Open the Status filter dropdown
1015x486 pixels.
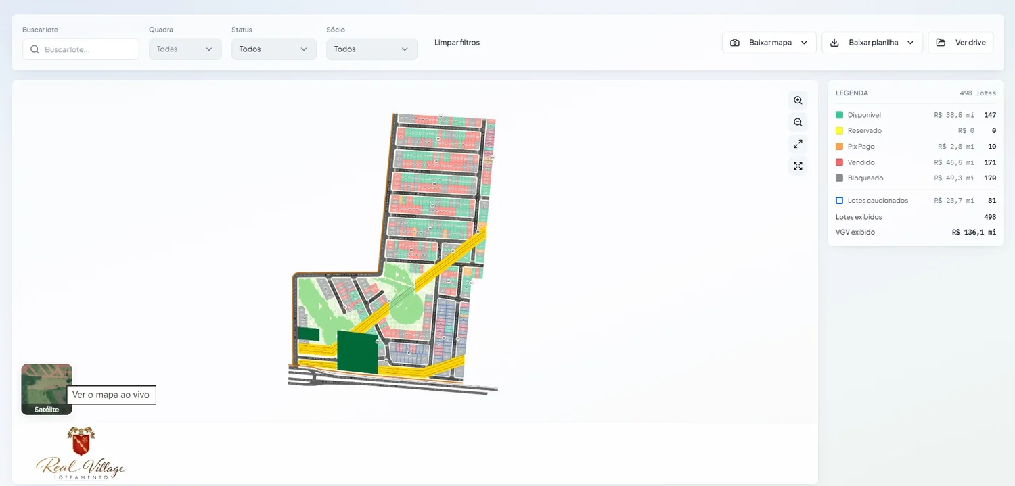(x=274, y=49)
